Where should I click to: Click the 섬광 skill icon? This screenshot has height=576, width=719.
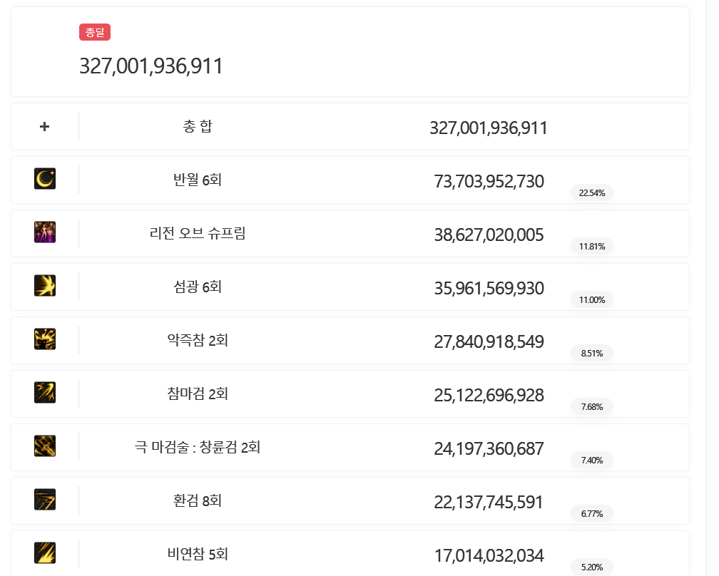[x=45, y=286]
